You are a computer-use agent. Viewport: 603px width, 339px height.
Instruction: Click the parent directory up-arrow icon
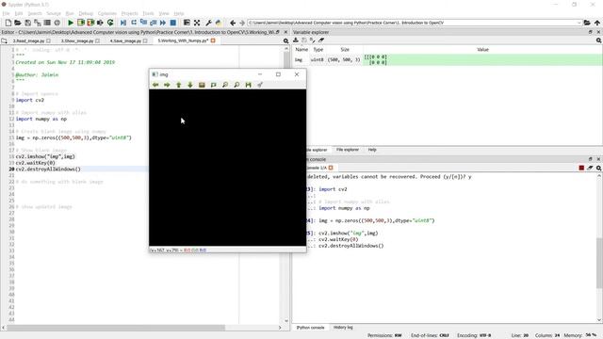[x=596, y=23]
